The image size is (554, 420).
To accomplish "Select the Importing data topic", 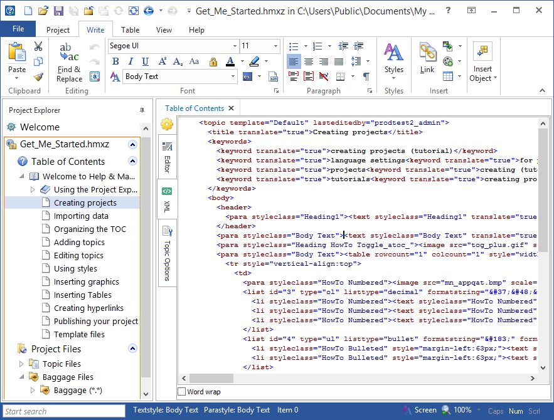I will pos(81,216).
